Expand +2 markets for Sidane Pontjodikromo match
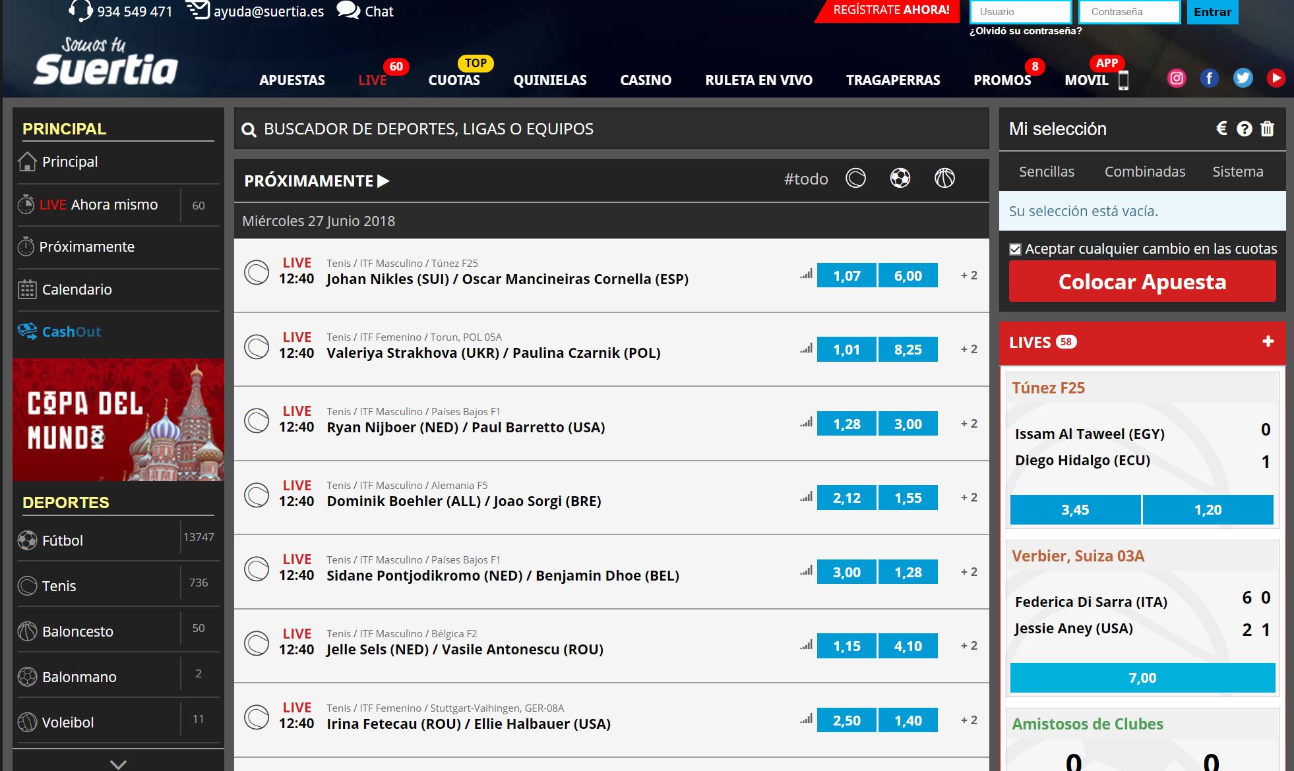 [x=969, y=572]
